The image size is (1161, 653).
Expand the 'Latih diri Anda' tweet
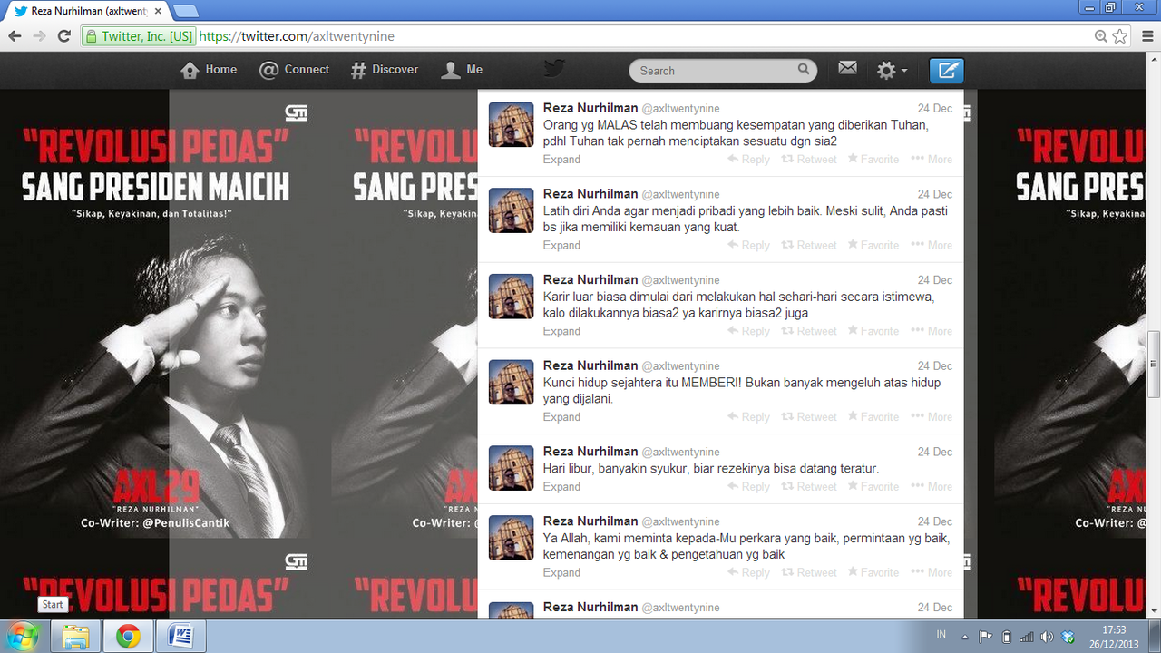pos(561,246)
